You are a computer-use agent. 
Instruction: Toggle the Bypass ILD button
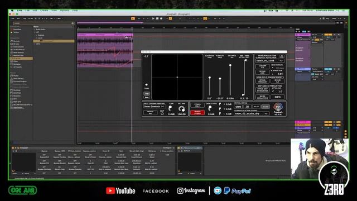[x=278, y=81]
